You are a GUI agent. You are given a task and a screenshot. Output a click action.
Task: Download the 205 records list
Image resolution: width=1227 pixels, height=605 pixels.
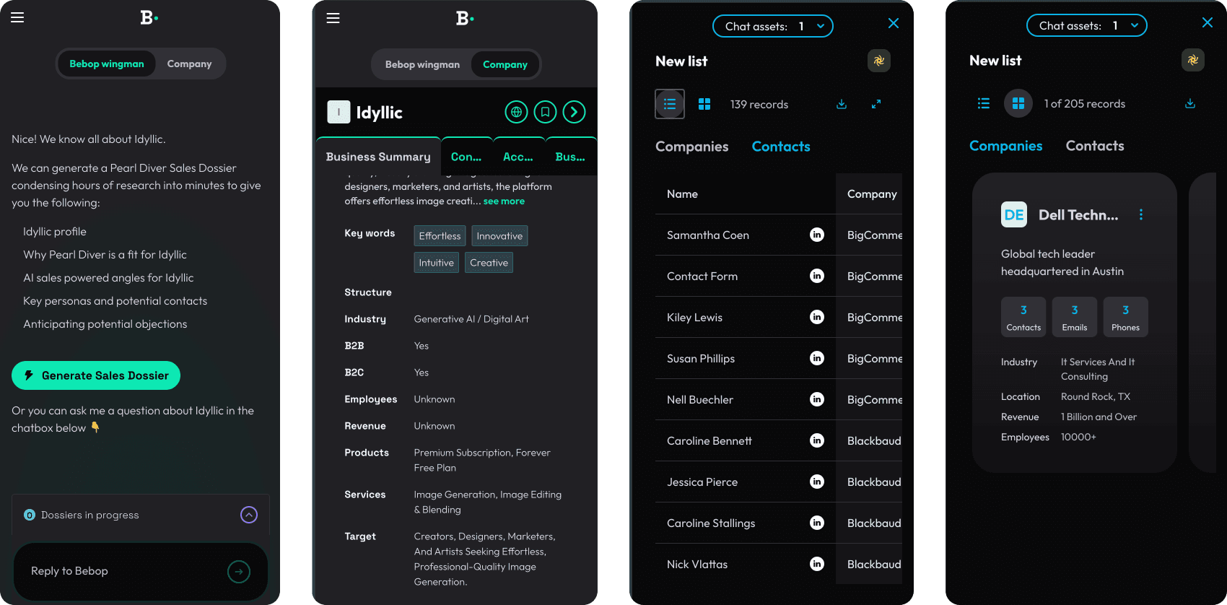pyautogui.click(x=1190, y=103)
